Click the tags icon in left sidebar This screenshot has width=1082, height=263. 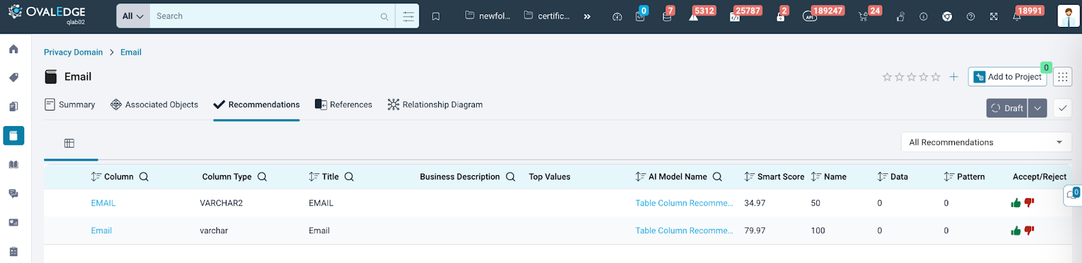pos(14,78)
